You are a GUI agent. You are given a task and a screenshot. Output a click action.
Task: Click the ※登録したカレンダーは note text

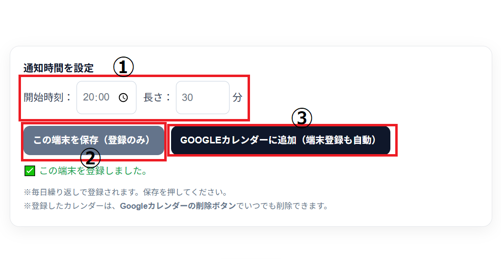point(71,205)
